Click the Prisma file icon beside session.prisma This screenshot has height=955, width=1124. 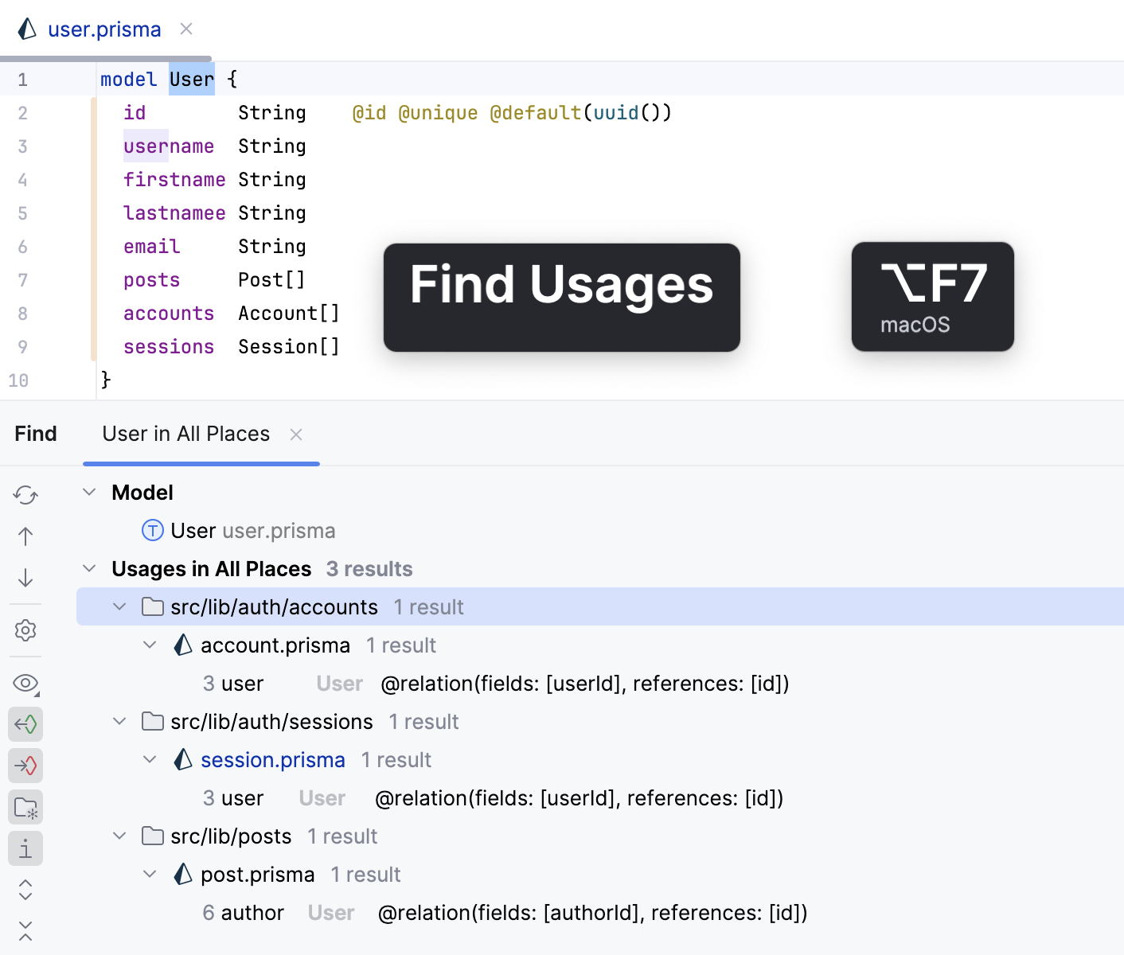click(x=181, y=759)
